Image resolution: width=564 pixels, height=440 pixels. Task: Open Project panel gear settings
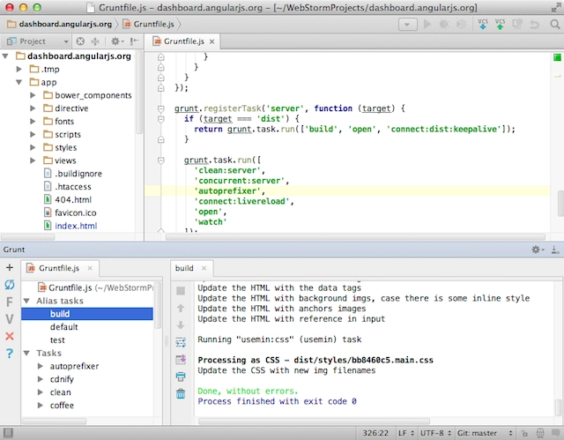[117, 41]
